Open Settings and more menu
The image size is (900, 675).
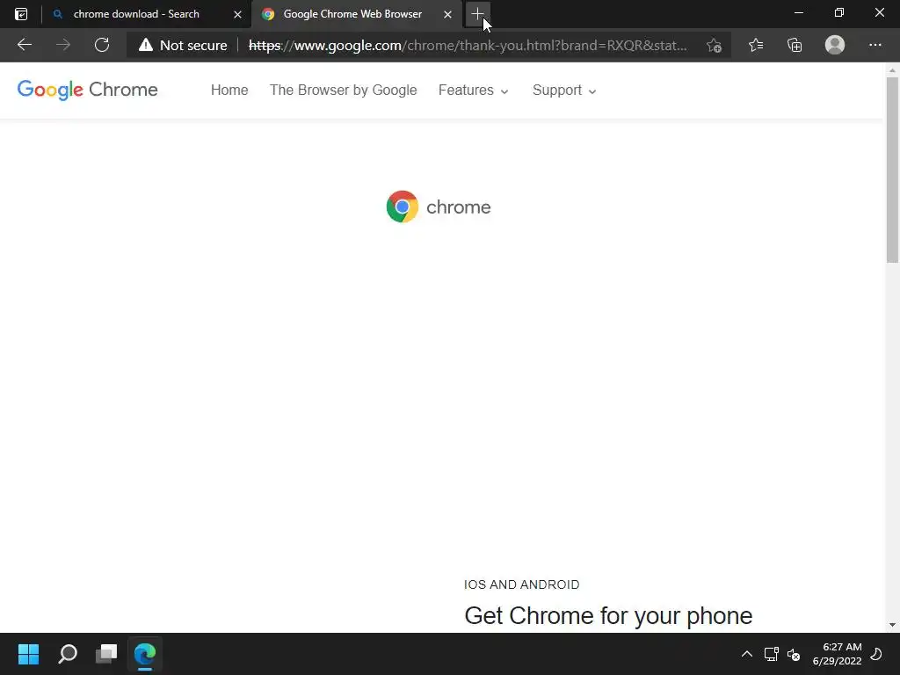(x=875, y=45)
